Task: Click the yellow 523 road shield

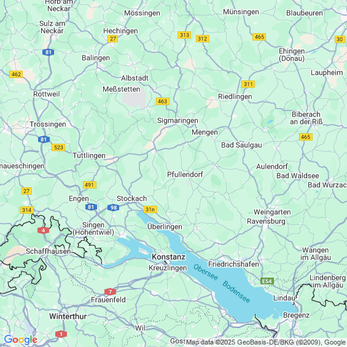Action: 58,147
